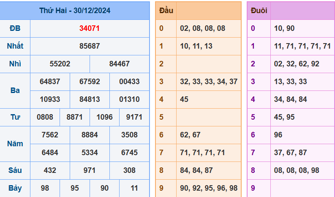Click the Tư prize number 0808
This screenshot has height=197, width=335.
tap(45, 117)
